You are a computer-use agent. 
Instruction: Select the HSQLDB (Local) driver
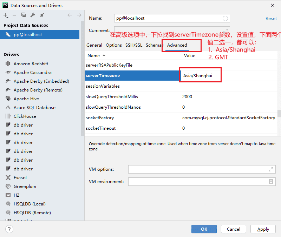tap(30, 204)
